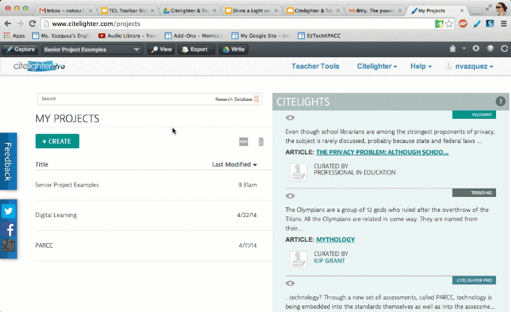Bookmark page with the star icon

point(449,23)
